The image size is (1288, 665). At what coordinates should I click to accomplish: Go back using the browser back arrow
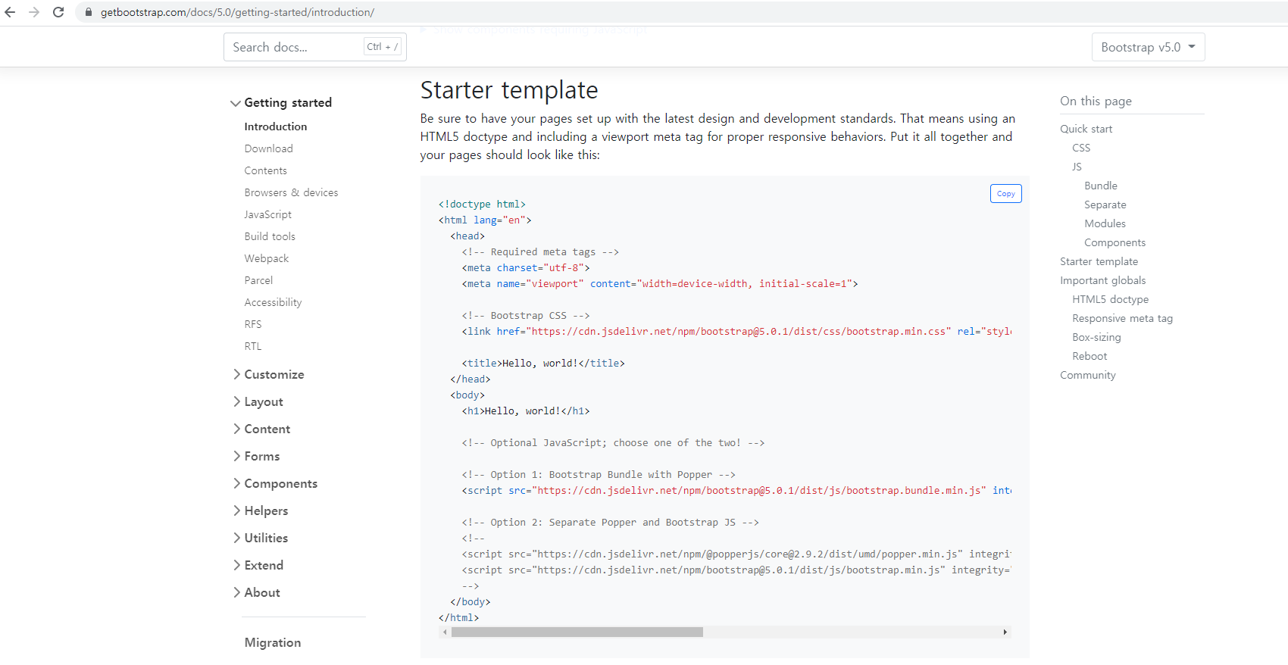(11, 12)
